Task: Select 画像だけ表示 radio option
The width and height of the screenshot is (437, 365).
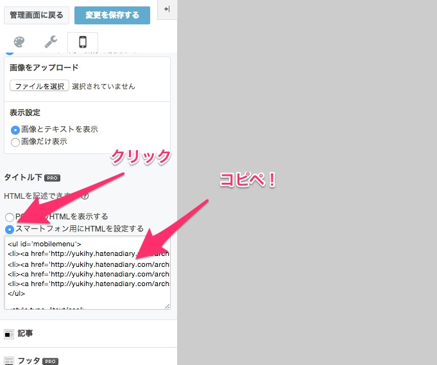Action: [x=15, y=142]
